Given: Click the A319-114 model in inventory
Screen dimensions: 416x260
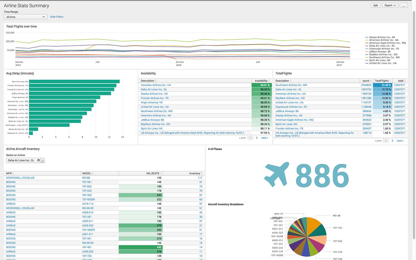Looking at the screenshot, I should pyautogui.click(x=88, y=204).
